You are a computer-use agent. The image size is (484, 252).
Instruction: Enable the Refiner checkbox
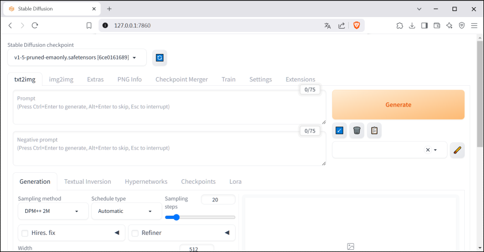click(135, 233)
